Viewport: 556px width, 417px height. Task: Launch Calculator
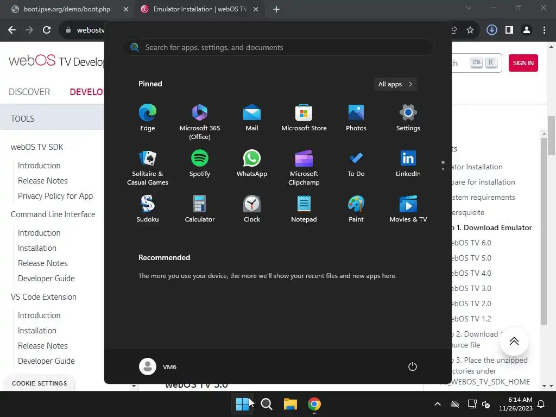click(x=200, y=209)
